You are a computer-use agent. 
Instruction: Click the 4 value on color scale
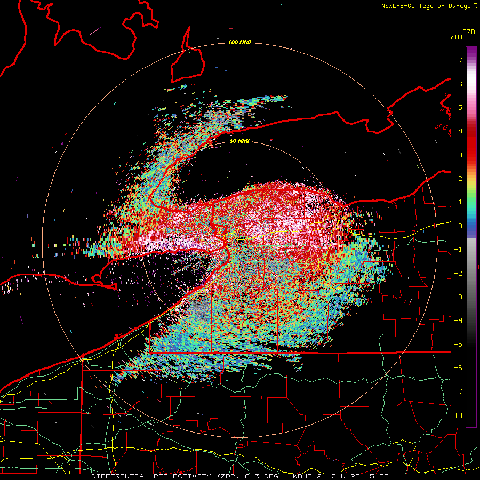[460, 131]
